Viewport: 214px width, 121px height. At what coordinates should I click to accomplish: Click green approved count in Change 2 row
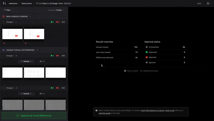tap(52, 88)
